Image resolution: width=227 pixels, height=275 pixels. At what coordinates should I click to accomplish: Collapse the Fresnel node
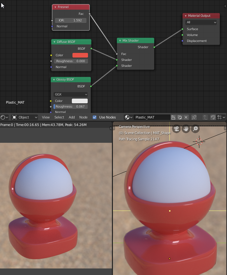point(55,7)
